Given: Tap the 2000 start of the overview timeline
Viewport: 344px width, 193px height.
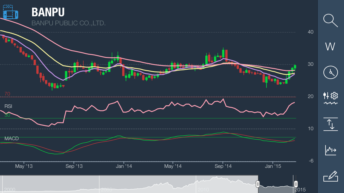Looking at the screenshot, I should tap(10, 189).
